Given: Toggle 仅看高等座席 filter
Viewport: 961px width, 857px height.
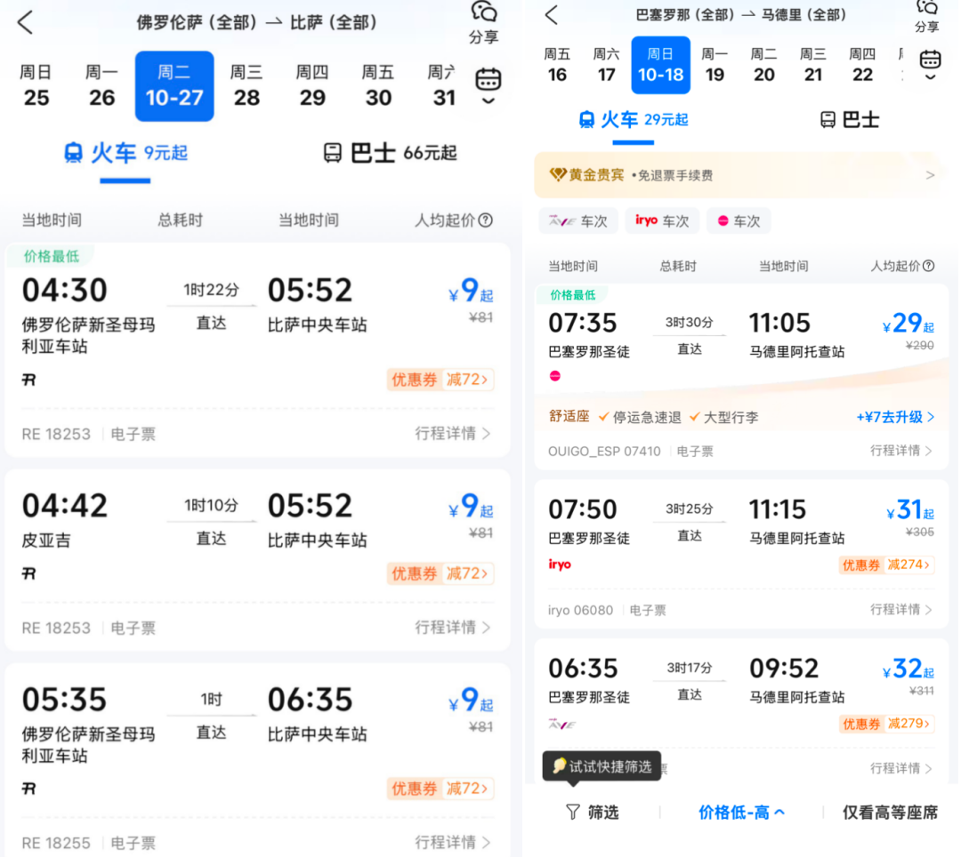Looking at the screenshot, I should point(890,813).
